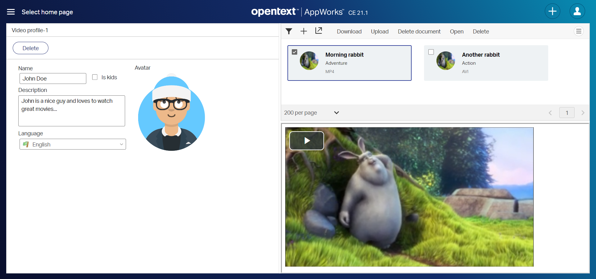Open the list options menu icon
This screenshot has height=279, width=596.
point(579,31)
